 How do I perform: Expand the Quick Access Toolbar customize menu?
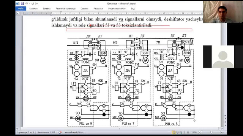point(37,4)
